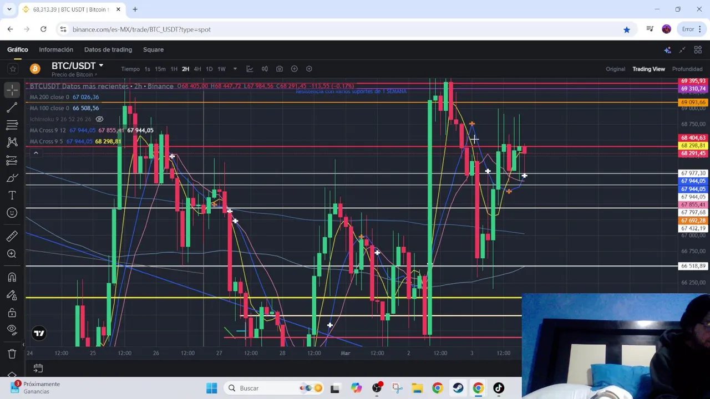Click the MA 200 close indicator legend
Viewport: 710px width, 399px height.
[x=64, y=97]
